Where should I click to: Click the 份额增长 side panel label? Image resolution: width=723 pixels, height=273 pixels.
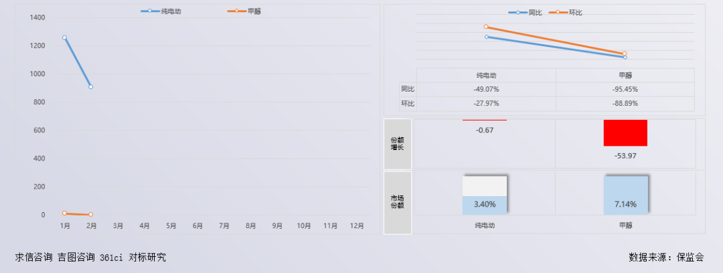pyautogui.click(x=397, y=143)
